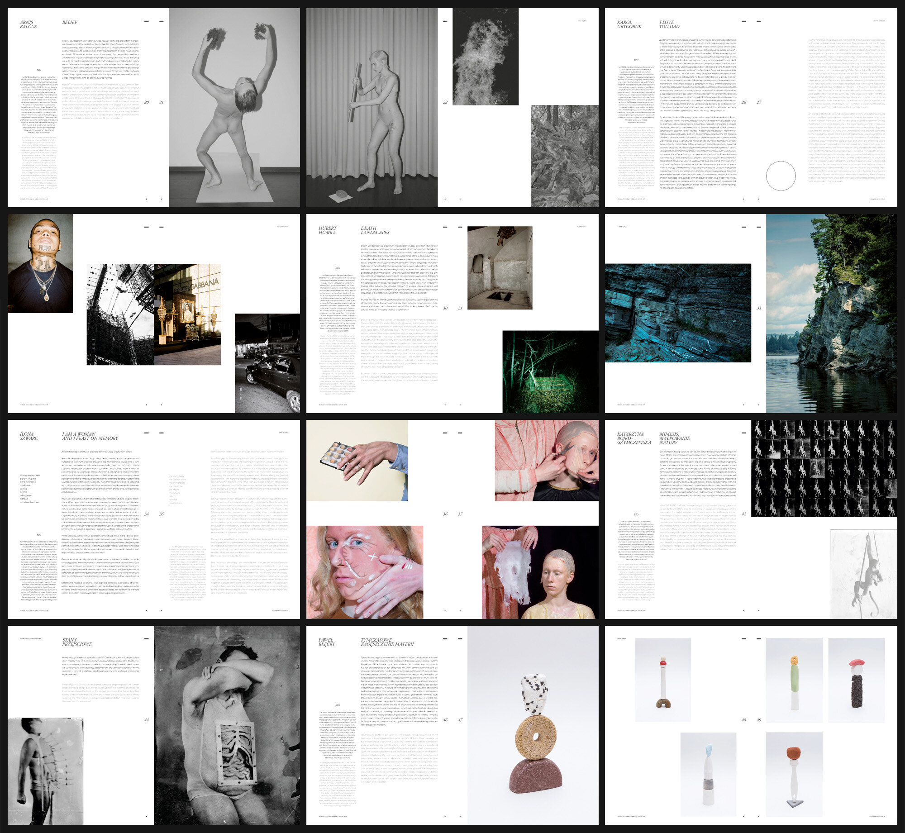This screenshot has width=905, height=833.
Task: Select the large stacked ring sculpture photo
Action: pos(533,725)
